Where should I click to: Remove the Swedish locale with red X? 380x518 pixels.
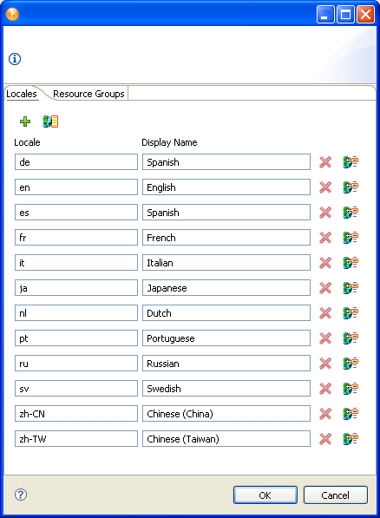pyautogui.click(x=325, y=389)
